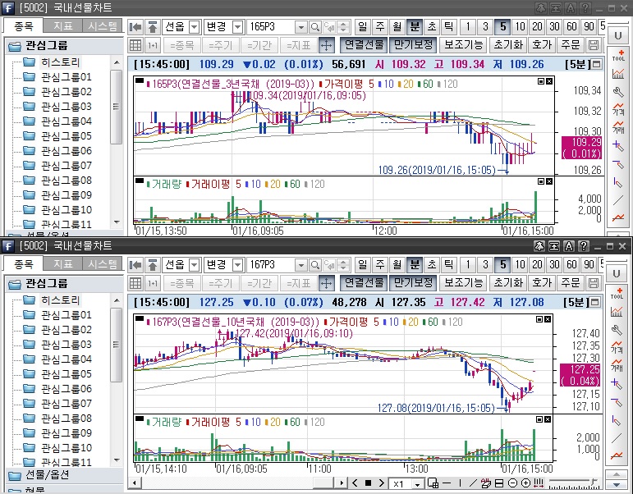Click the crosshair cursor icon in upper chart toolbar
This screenshot has width=633, height=494.
click(326, 45)
